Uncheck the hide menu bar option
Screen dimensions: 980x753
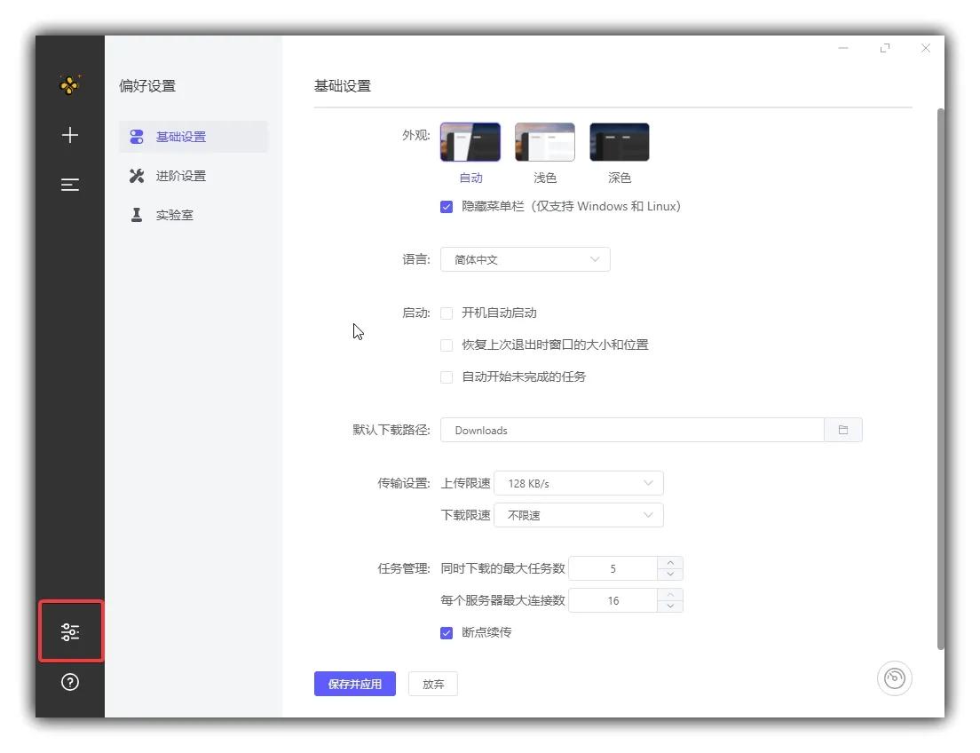pyautogui.click(x=447, y=206)
